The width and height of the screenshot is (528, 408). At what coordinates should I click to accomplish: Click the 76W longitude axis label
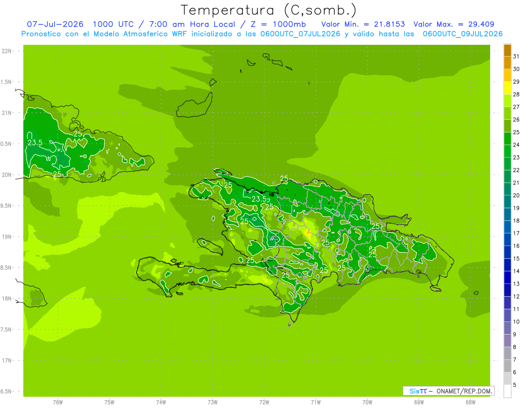click(58, 402)
